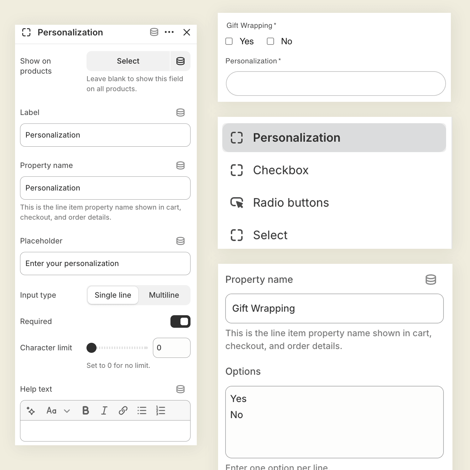Click the dynamic source icon next to Placeholder
Viewport: 470px width, 470px height.
coord(180,241)
